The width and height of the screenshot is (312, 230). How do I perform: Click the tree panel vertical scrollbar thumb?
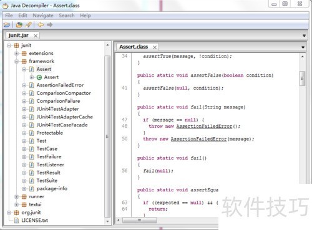click(x=107, y=137)
